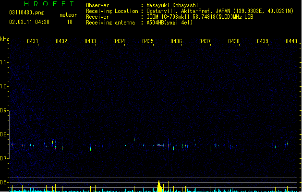
Task: Click the 0432 time marker
Action: (61, 41)
